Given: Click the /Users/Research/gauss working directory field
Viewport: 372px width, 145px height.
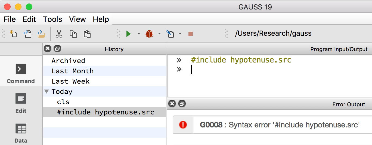Looking at the screenshot, I should click(273, 34).
